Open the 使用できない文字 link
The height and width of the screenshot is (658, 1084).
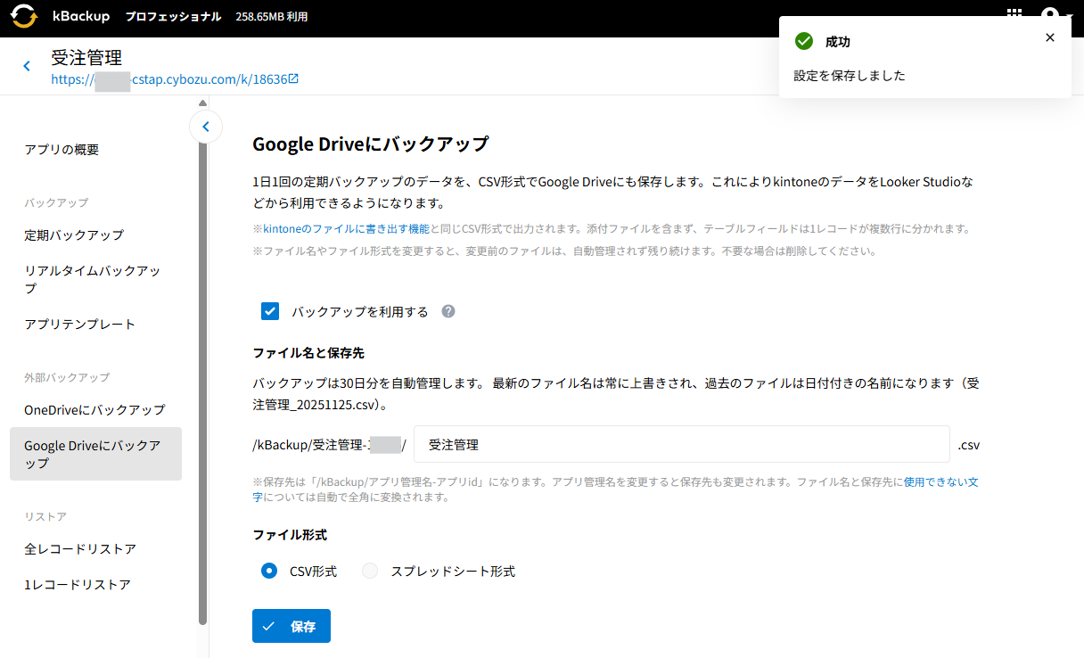[x=941, y=481]
